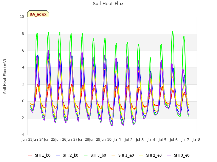Click the orange SHF1_e0 legend swatch
The width and height of the screenshot is (217, 162).
tap(114, 156)
